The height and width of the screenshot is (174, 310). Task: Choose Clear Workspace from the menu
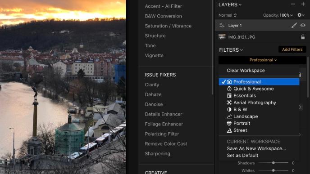246,71
